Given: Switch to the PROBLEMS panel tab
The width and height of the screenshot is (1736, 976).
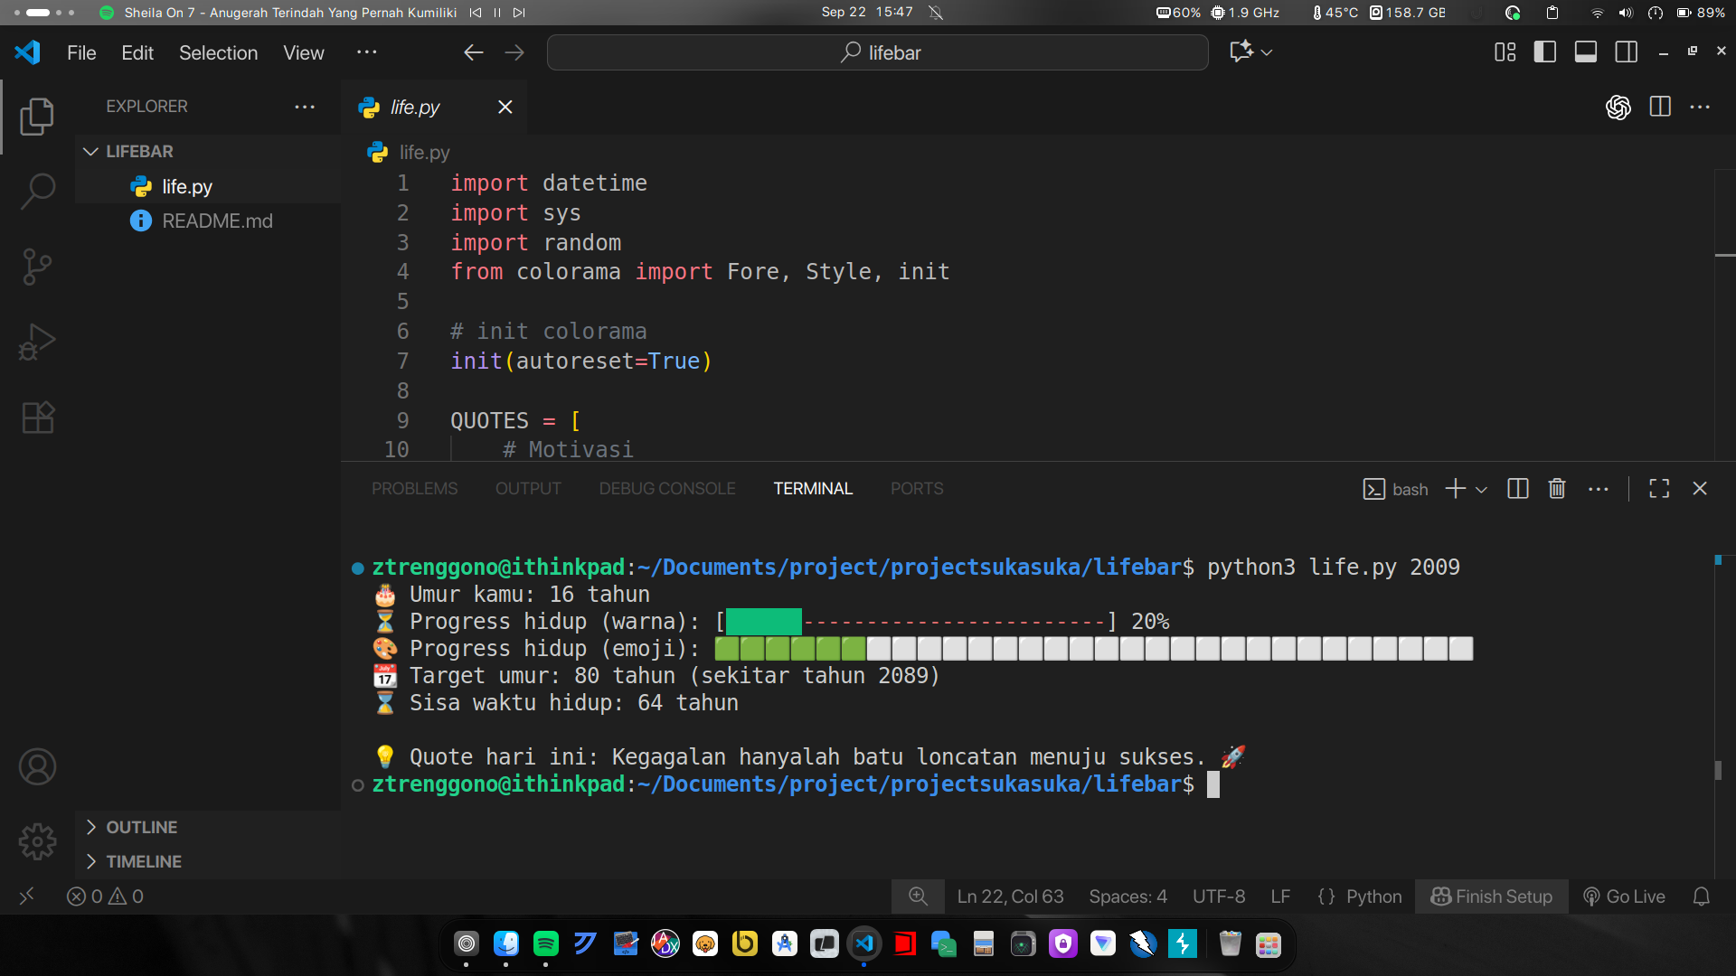Looking at the screenshot, I should coord(414,489).
